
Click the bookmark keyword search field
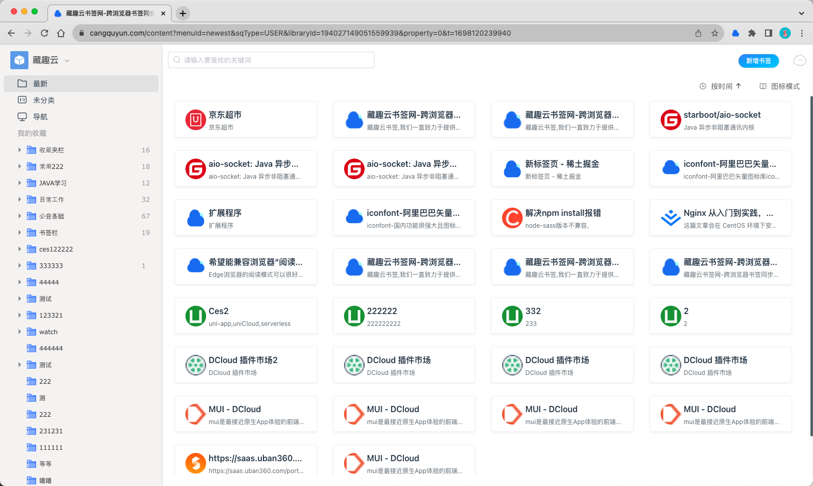[271, 60]
